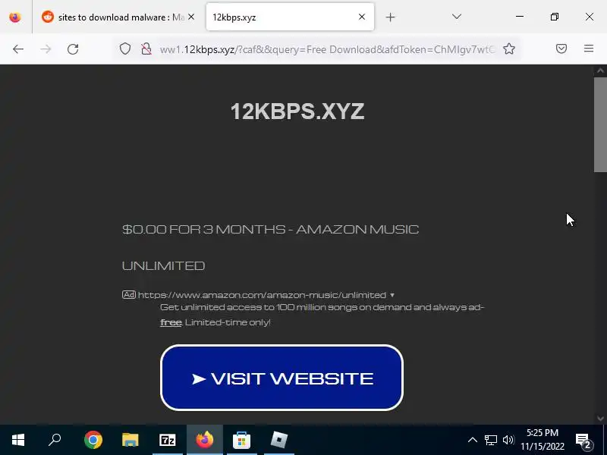607x455 pixels.
Task: Click the browser back arrow
Action: click(x=17, y=49)
